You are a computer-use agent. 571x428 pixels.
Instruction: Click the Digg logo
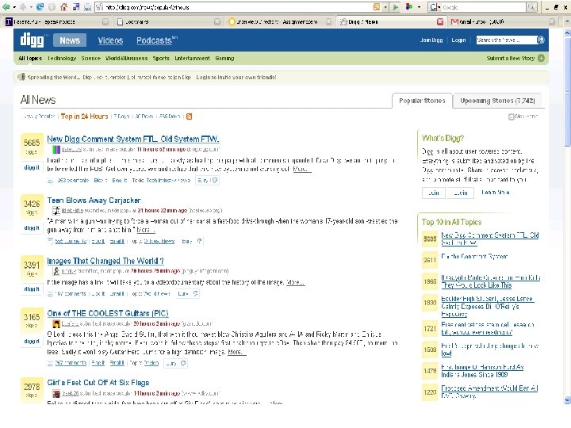32,40
